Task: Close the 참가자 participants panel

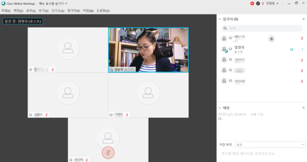Action: coord(304,19)
